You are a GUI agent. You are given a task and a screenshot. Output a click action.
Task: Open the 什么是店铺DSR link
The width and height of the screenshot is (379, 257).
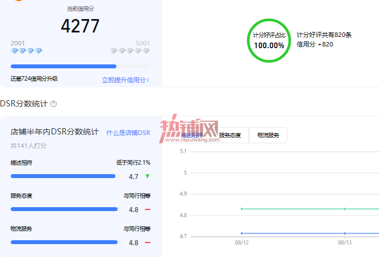pyautogui.click(x=128, y=133)
